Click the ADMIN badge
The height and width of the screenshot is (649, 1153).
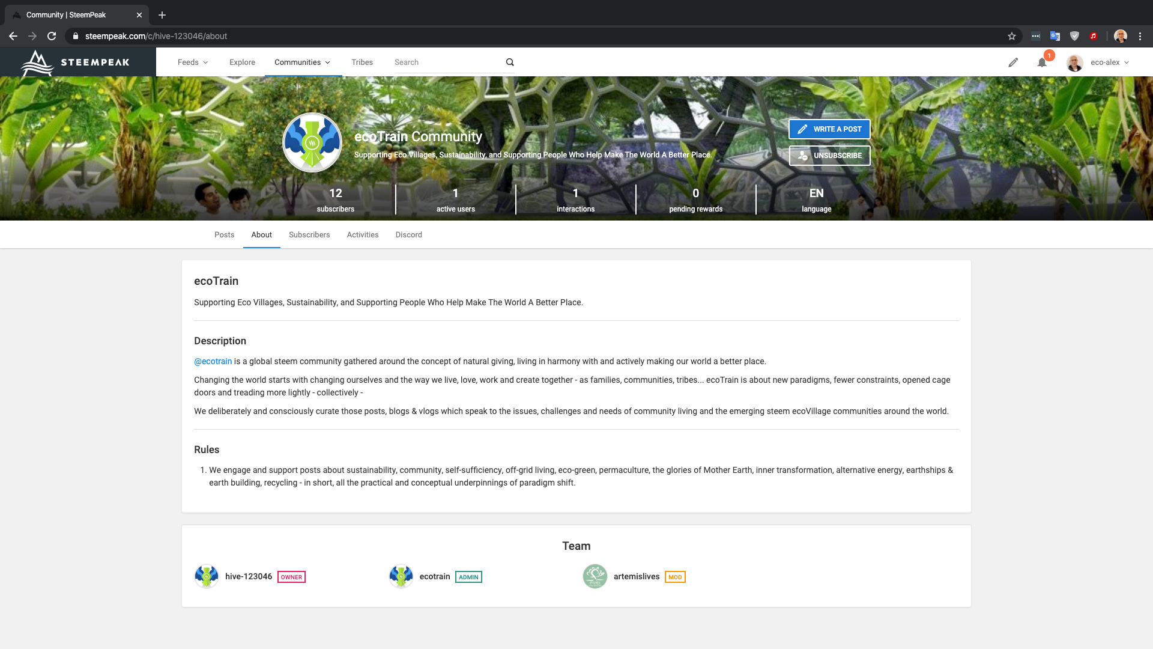pyautogui.click(x=468, y=577)
